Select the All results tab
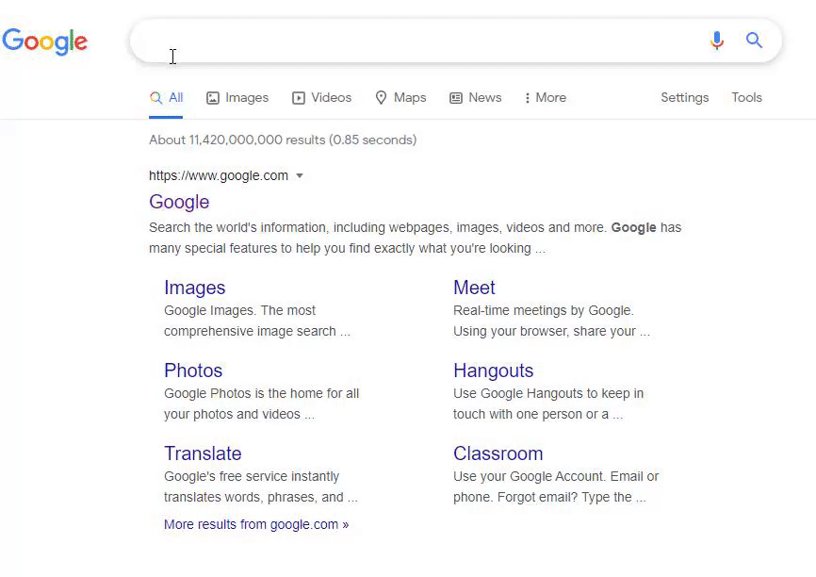The height and width of the screenshot is (577, 816). [167, 98]
